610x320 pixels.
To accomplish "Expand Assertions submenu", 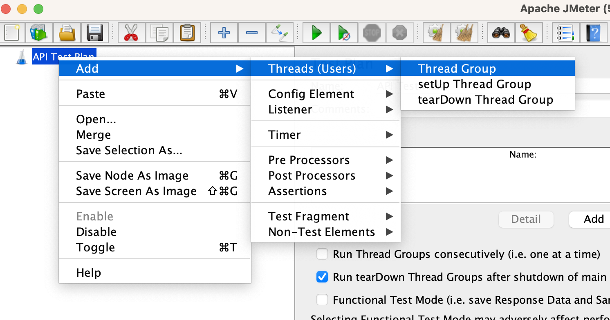I will click(325, 191).
